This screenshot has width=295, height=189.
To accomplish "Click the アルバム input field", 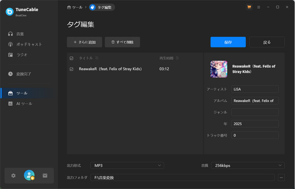I will 255,101.
